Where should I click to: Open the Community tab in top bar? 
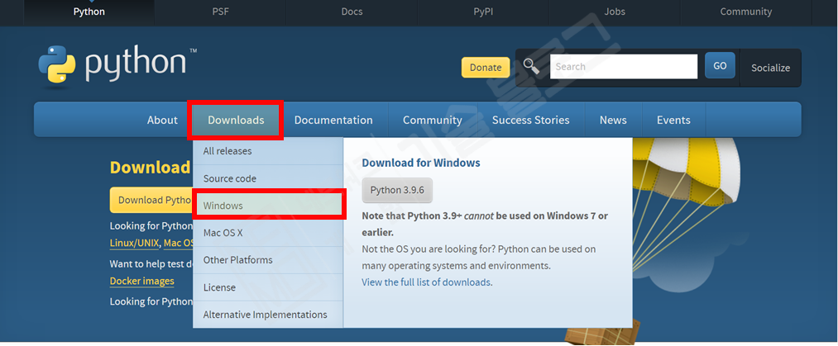[x=745, y=12]
